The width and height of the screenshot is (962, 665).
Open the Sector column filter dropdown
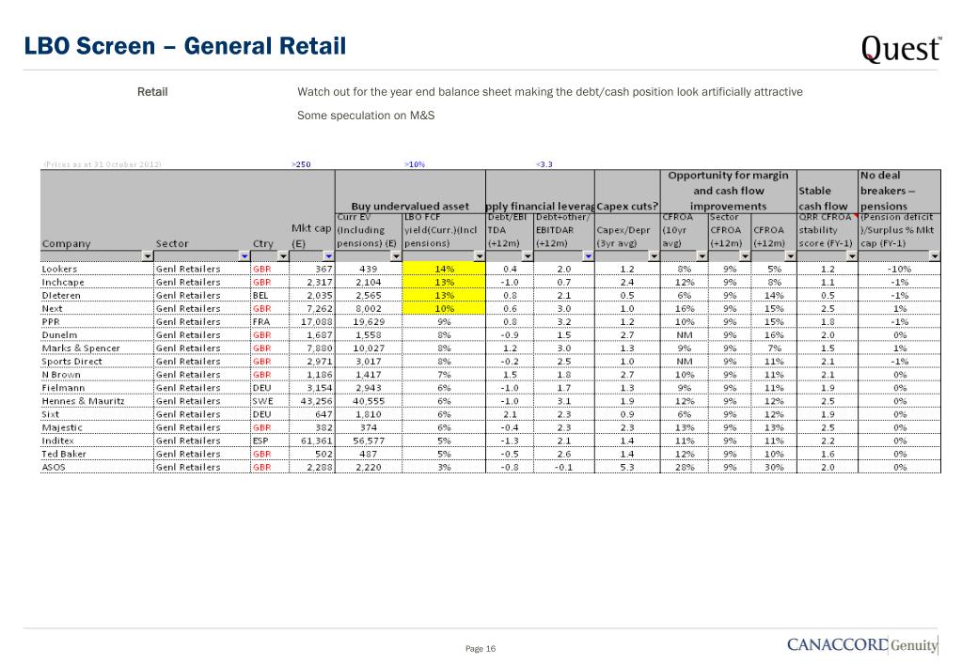tap(244, 255)
